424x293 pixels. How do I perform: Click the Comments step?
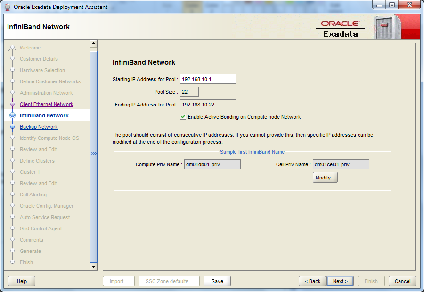click(32, 240)
